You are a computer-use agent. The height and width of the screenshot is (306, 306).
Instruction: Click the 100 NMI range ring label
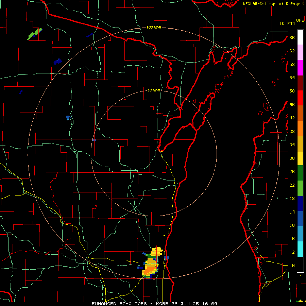coord(154,27)
